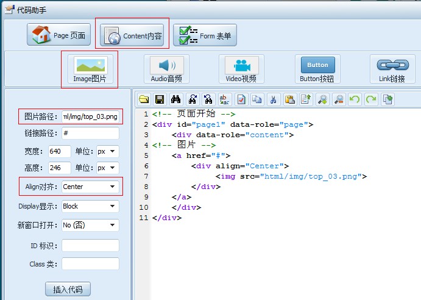Screen dimensions: 421x300
Task: Select the Button按钮 element icon
Action: click(x=317, y=69)
